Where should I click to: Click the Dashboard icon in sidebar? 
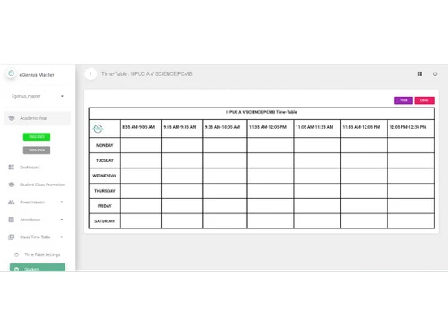(12, 167)
